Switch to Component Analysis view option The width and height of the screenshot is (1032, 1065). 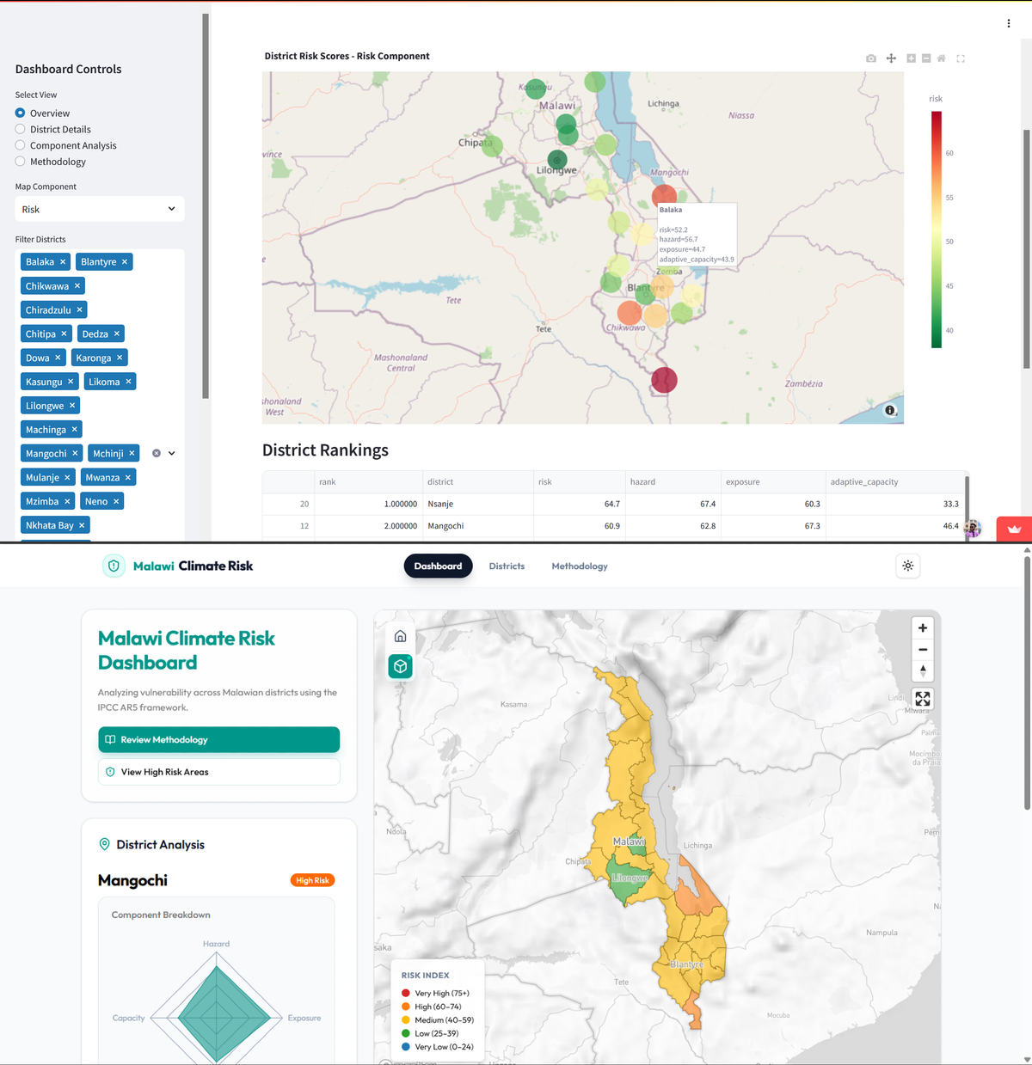tap(19, 145)
